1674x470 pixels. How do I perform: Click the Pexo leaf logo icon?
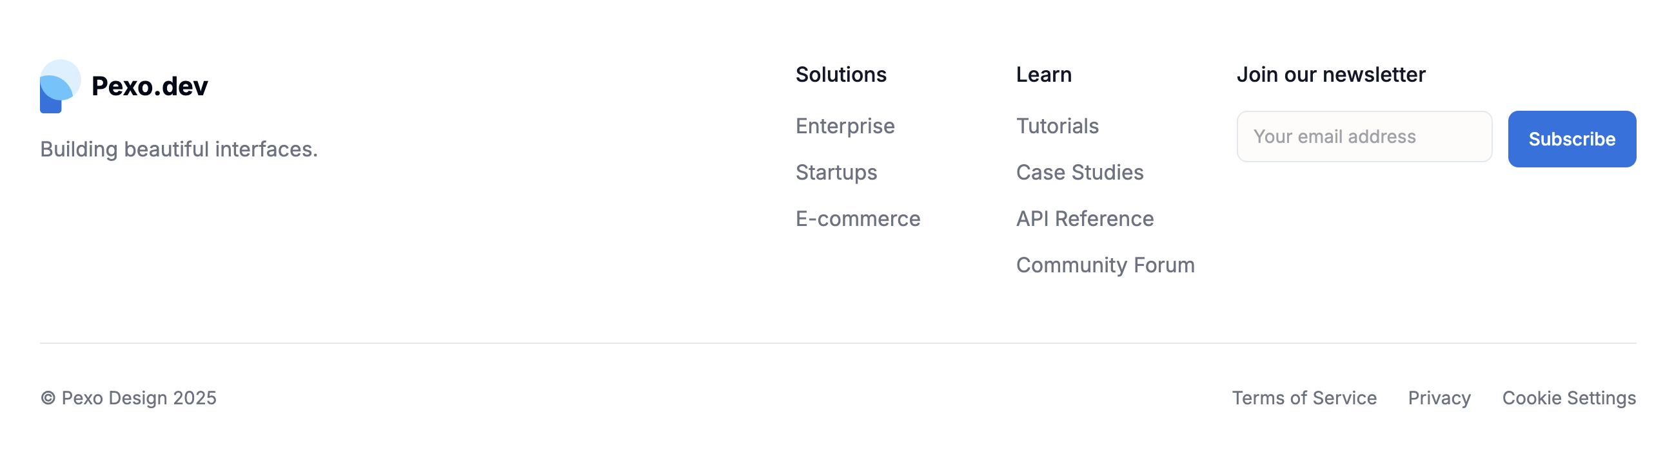[60, 86]
